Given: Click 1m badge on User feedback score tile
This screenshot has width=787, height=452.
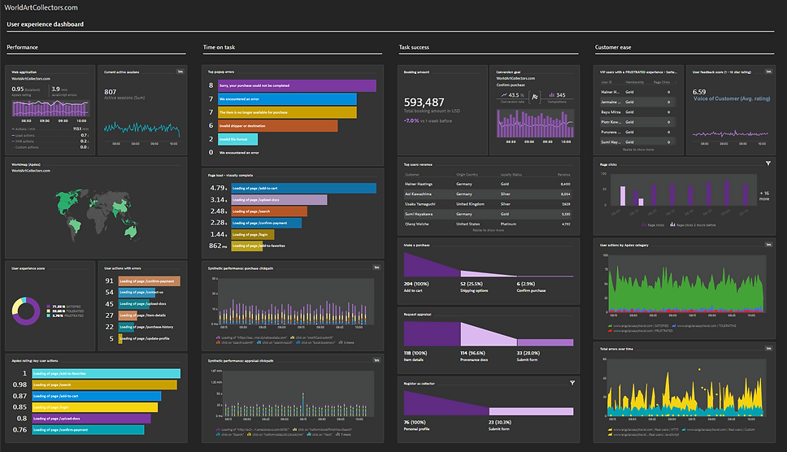Looking at the screenshot, I should 768,72.
